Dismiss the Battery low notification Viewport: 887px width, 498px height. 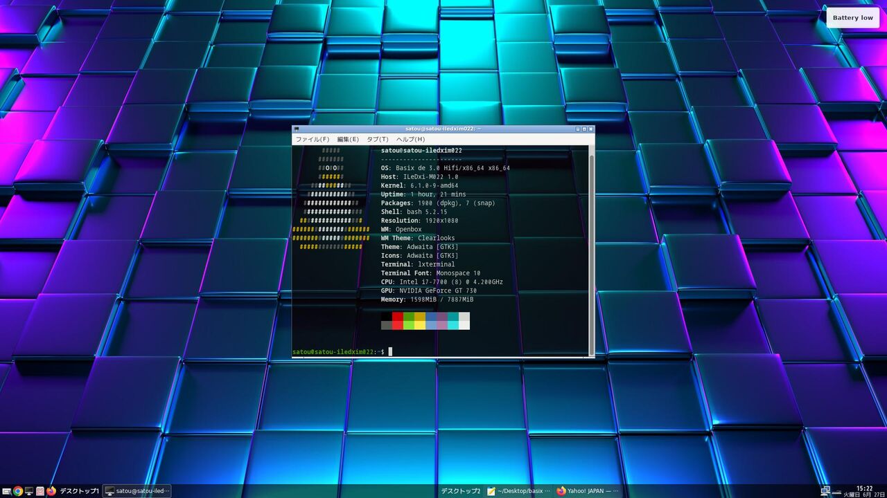click(852, 18)
